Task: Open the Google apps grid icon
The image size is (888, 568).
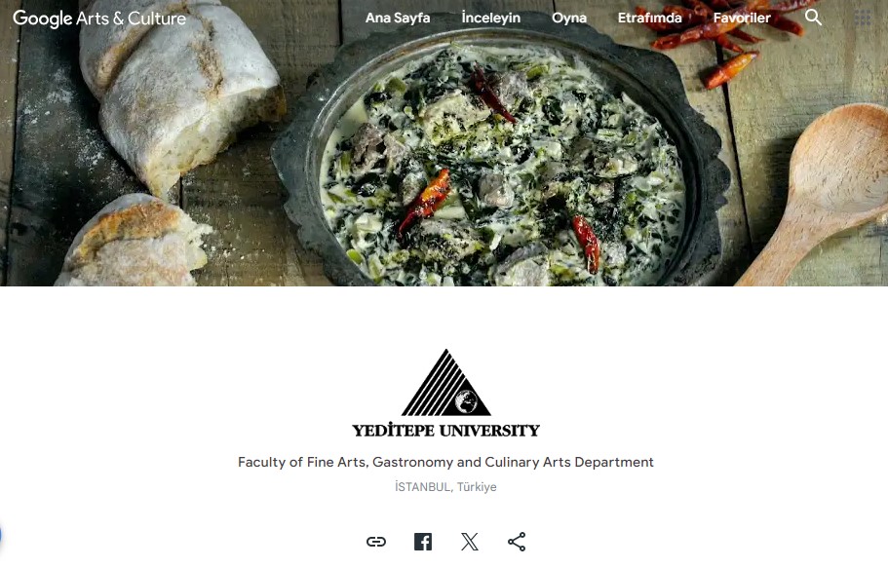Action: 862,19
